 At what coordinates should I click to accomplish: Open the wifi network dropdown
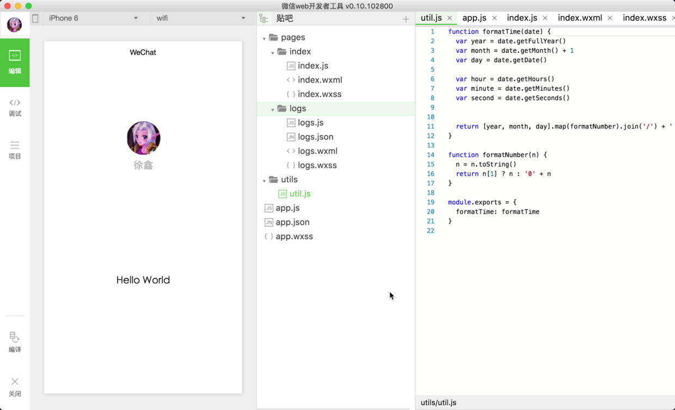pos(201,18)
